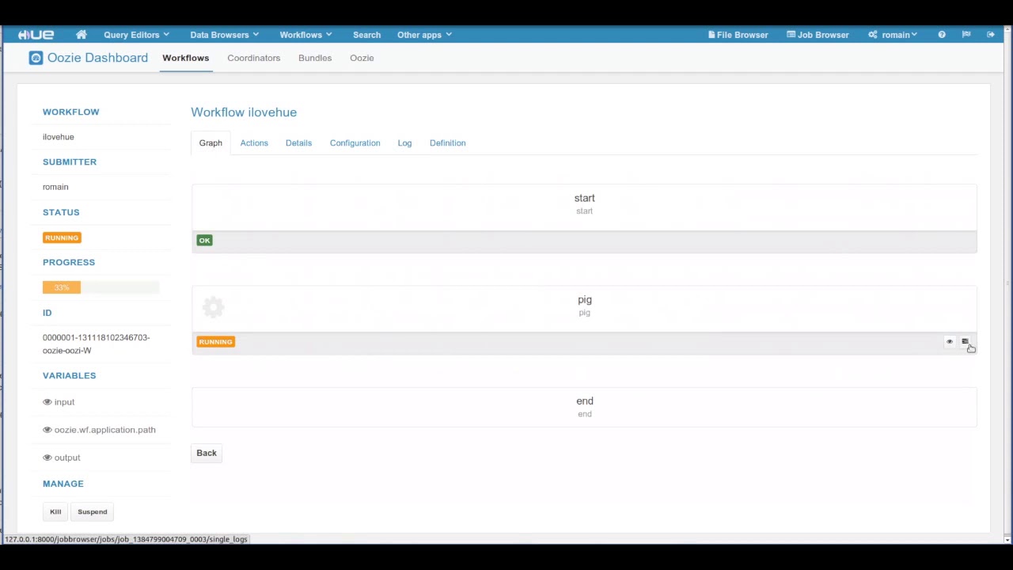Click the Oozie Dashboard icon
1013x570 pixels.
(x=36, y=58)
